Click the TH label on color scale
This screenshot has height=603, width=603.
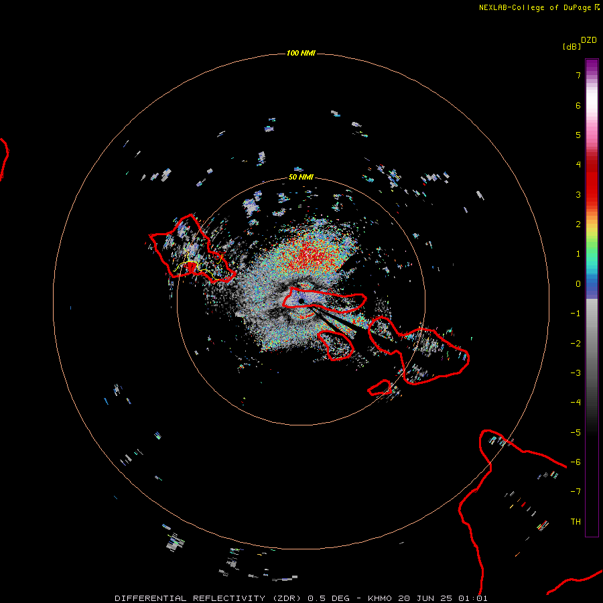576,521
